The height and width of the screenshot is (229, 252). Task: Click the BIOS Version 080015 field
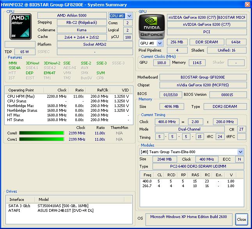pos(228,95)
